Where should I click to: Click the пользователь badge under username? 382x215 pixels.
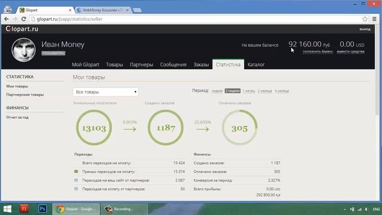53,53
